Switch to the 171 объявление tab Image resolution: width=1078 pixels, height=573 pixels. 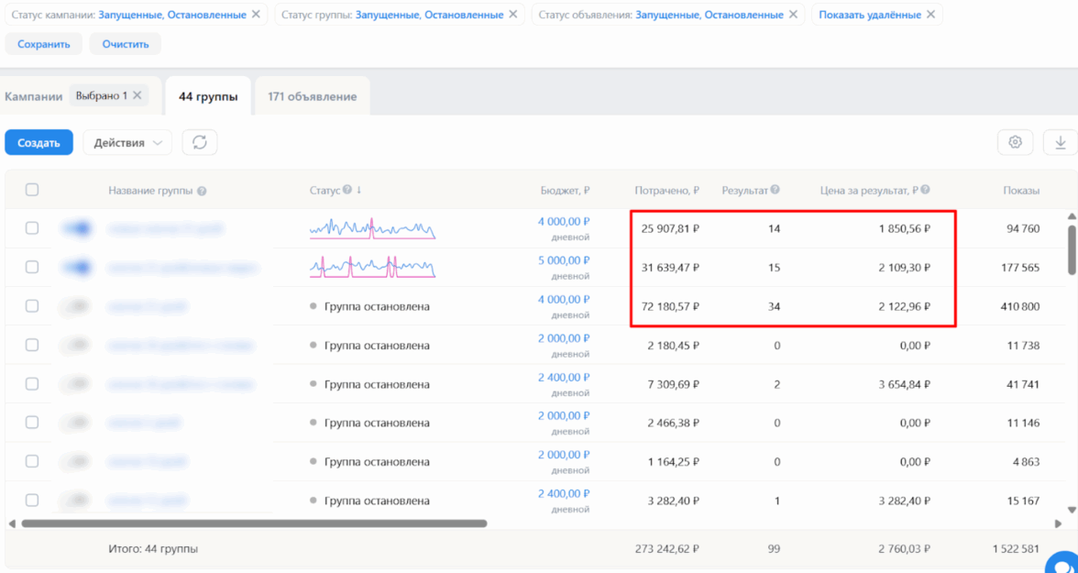pos(312,96)
